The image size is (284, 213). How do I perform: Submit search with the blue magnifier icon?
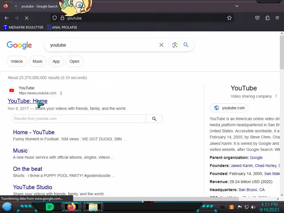tap(186, 45)
